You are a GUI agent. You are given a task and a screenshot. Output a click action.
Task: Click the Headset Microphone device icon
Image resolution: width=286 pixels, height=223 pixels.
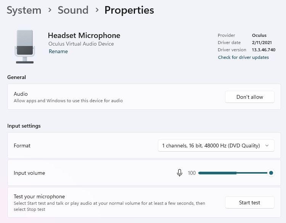pyautogui.click(x=24, y=47)
